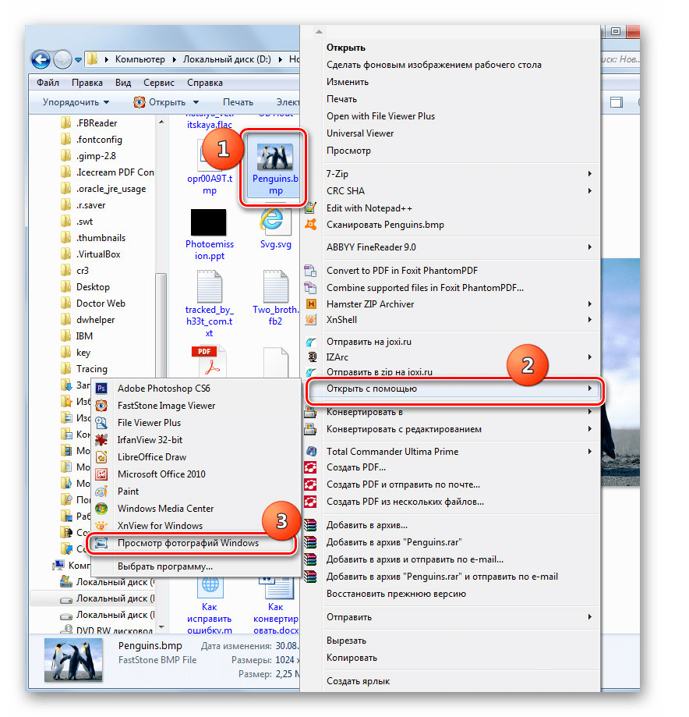The width and height of the screenshot is (689, 717).
Task: Click the Adobe Photoshop CS6 icon in submenu
Action: click(101, 389)
